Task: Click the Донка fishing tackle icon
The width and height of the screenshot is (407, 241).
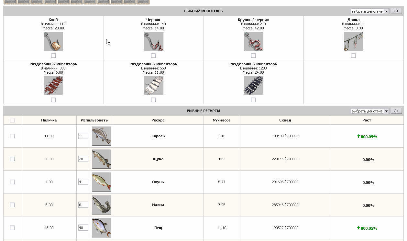Action: coord(354,41)
